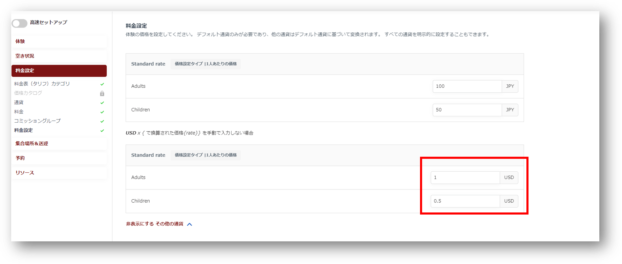Toggle the 高速セットアップ switch
Viewport: 622px width, 264px height.
pos(20,23)
